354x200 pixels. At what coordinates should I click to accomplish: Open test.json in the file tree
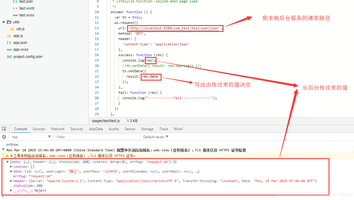(26, 1)
